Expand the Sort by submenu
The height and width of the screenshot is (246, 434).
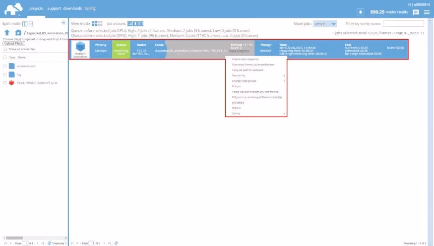[x=256, y=114]
